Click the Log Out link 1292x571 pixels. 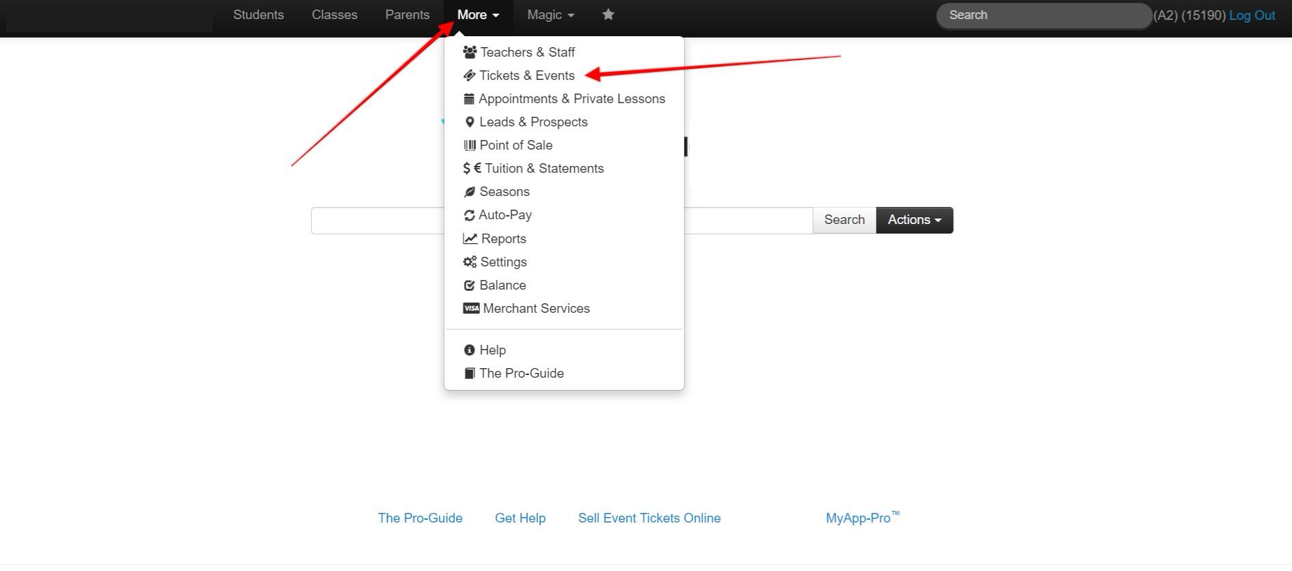[1252, 15]
